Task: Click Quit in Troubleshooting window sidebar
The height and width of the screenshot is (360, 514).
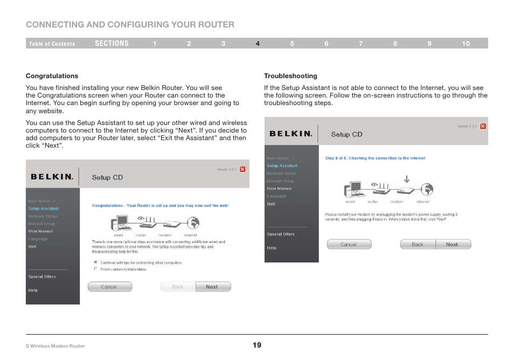Action: click(x=271, y=204)
